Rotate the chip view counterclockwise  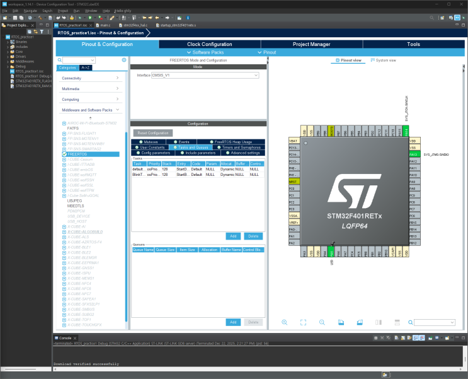[x=360, y=322]
